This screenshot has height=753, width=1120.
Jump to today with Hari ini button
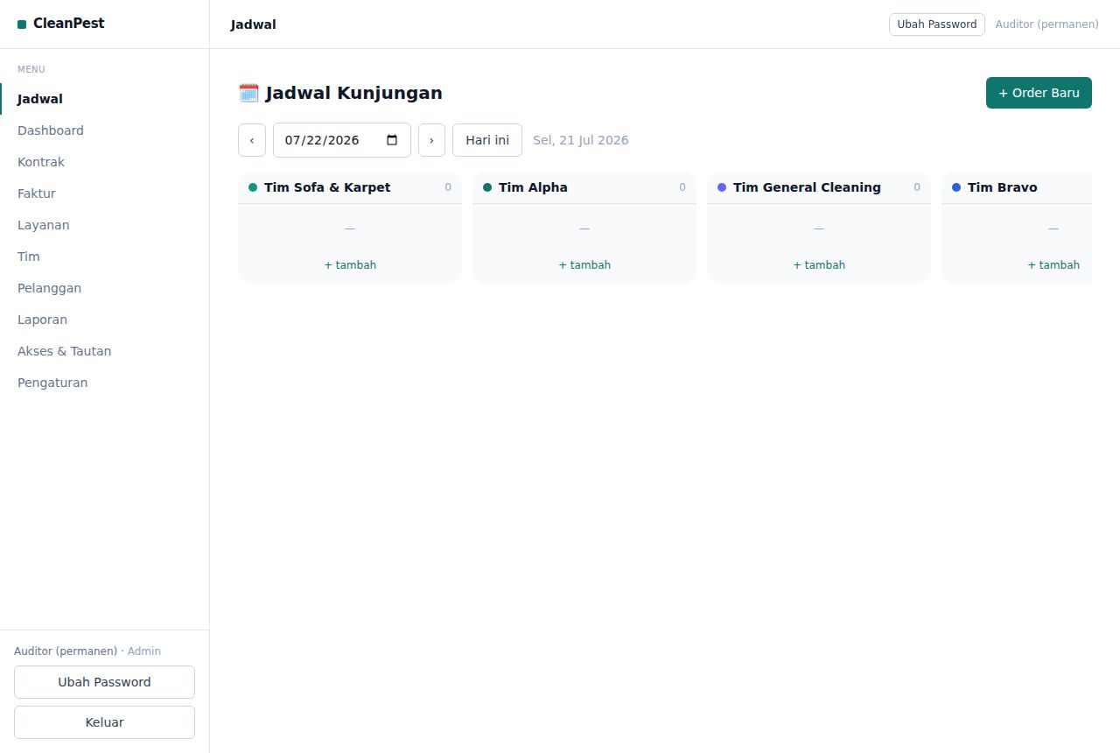[x=487, y=140]
